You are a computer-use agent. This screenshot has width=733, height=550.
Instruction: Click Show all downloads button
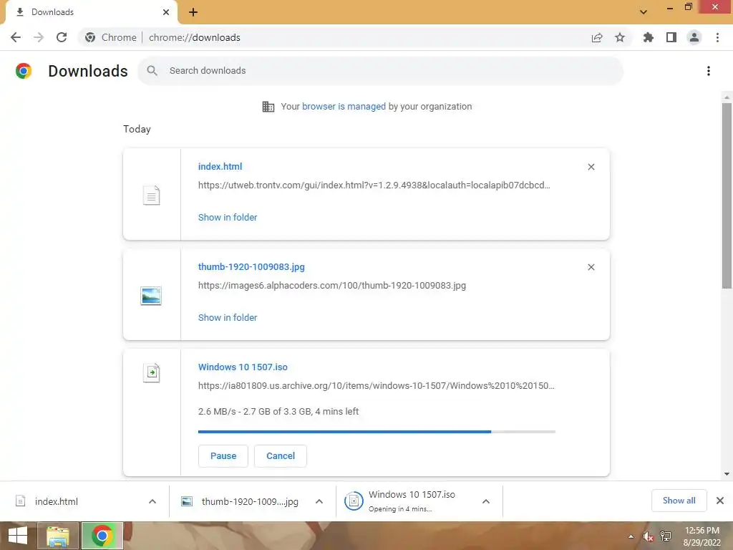679,501
